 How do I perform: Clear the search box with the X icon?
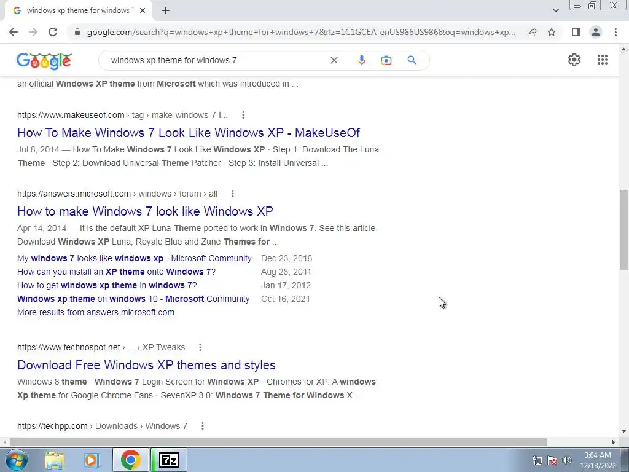coord(334,60)
